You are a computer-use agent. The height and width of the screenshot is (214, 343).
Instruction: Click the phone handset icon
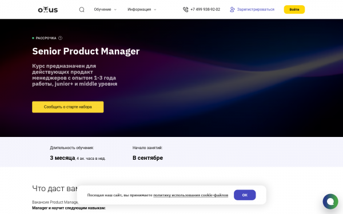point(185,10)
